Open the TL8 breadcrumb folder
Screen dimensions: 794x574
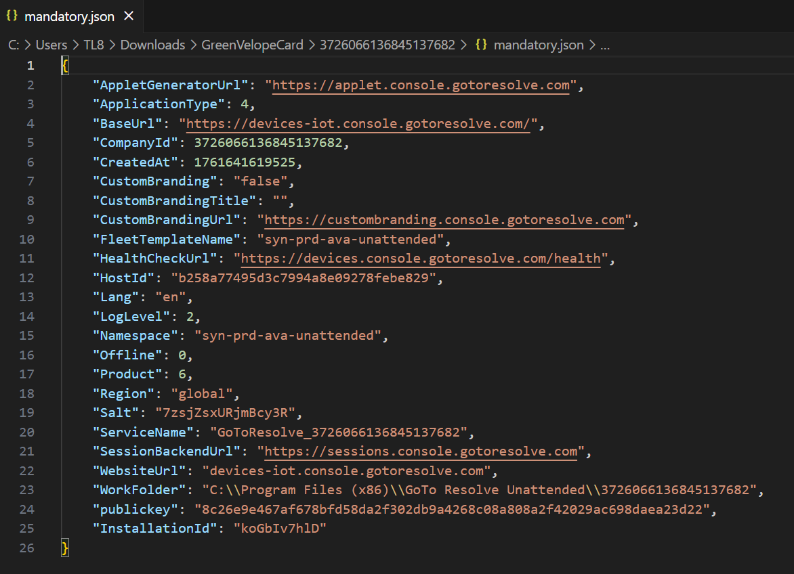click(94, 45)
